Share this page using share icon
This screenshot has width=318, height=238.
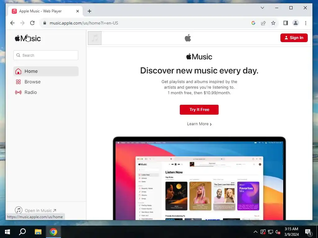point(263,23)
